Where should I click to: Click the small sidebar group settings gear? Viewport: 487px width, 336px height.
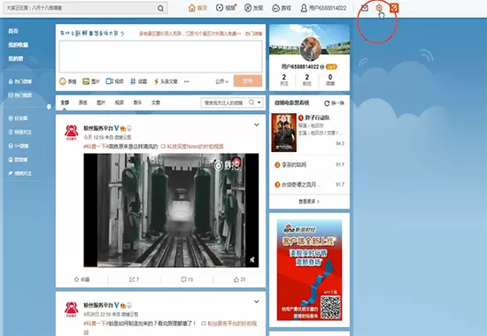[x=49, y=107]
